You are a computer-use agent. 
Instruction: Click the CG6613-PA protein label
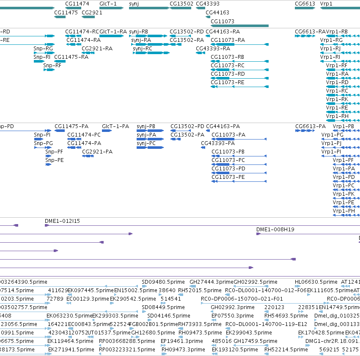(311, 126)
